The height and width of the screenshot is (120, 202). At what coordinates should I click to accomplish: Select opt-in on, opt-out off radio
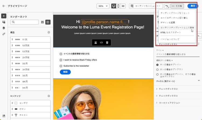click(157, 74)
